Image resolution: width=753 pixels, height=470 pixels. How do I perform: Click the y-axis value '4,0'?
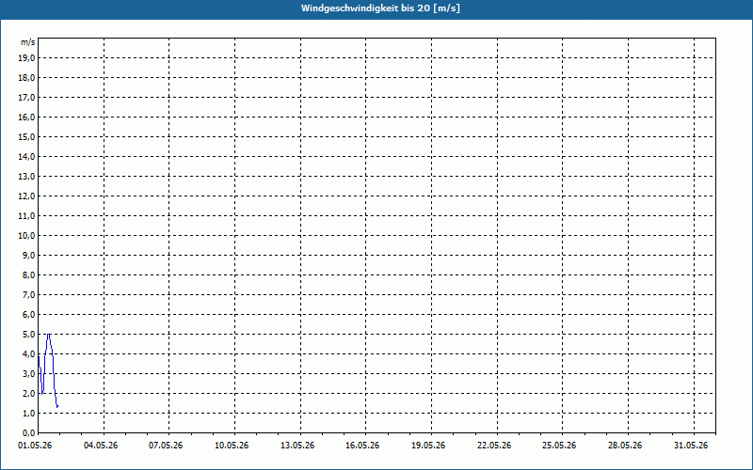click(x=28, y=354)
